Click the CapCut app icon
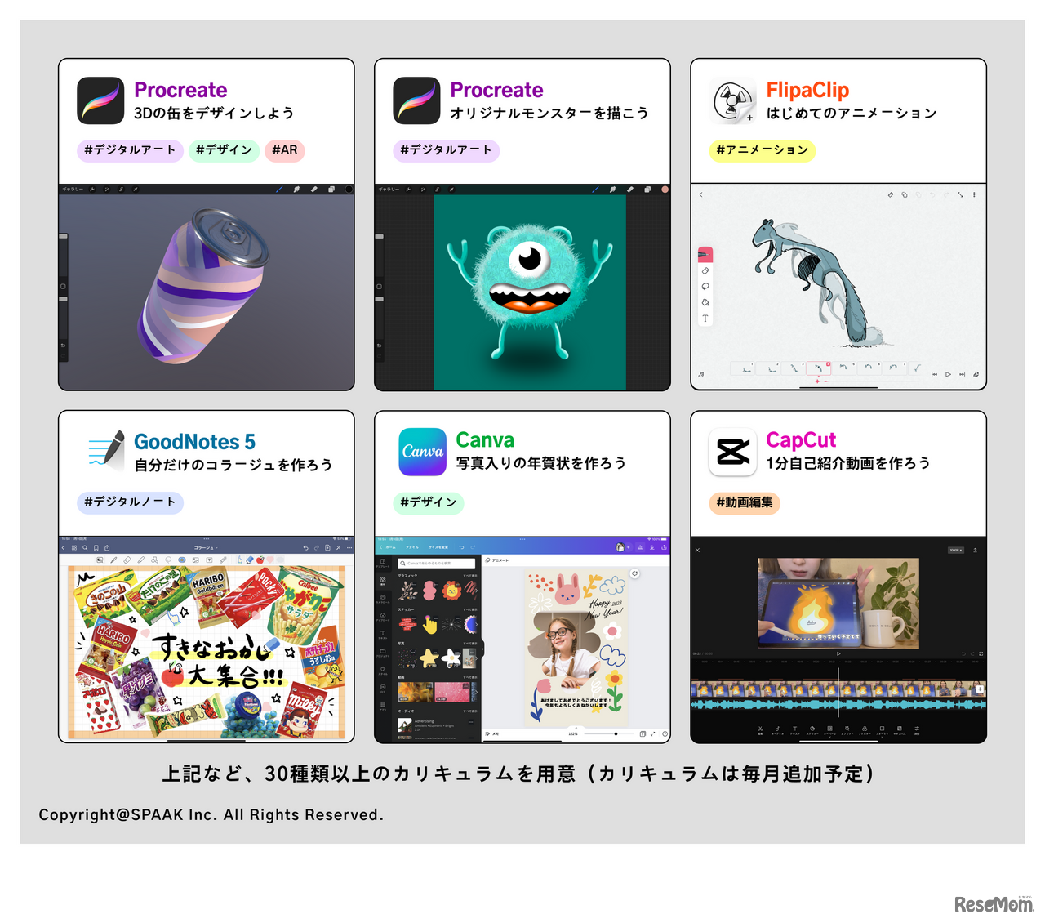The image size is (1045, 923). [x=732, y=452]
